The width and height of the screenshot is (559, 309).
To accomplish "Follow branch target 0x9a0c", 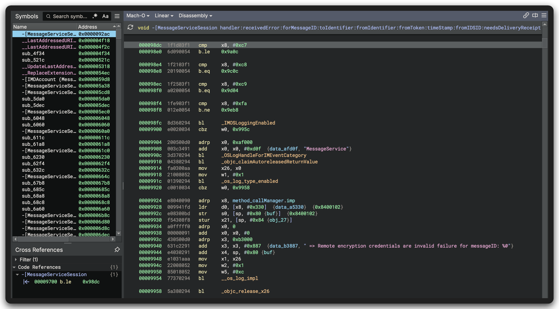I will pyautogui.click(x=230, y=52).
